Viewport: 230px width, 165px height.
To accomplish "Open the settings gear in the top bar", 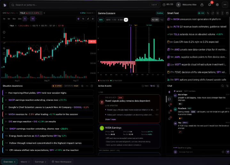I will [x=217, y=5].
